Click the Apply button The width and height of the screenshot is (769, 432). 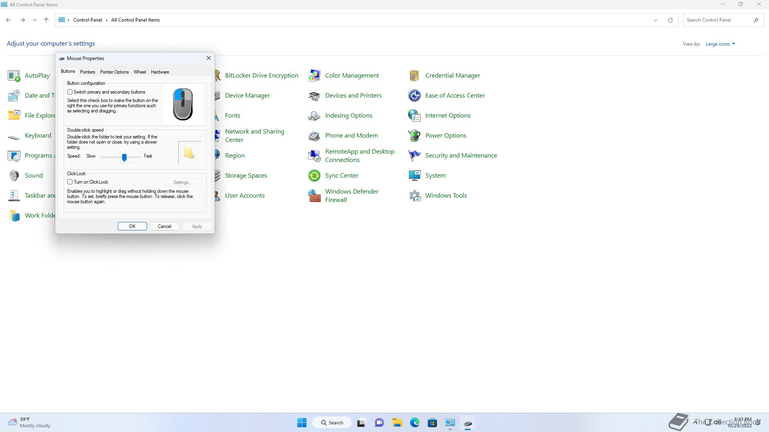pos(197,226)
